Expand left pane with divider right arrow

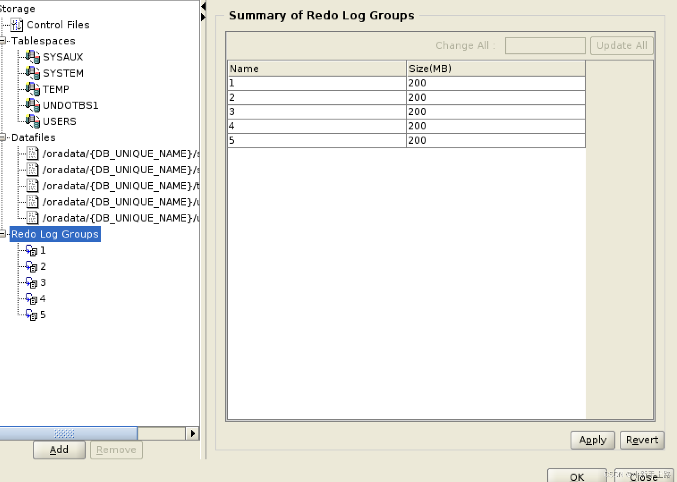click(203, 17)
